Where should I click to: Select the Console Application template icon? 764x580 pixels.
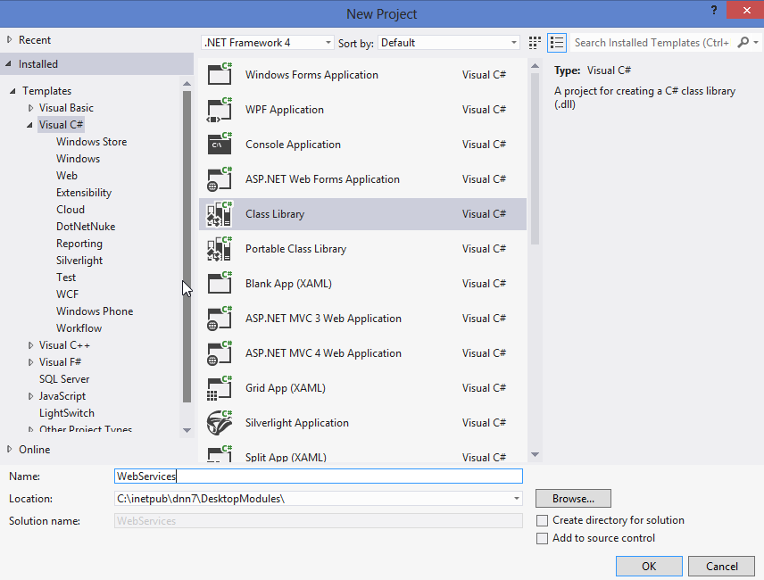point(220,145)
